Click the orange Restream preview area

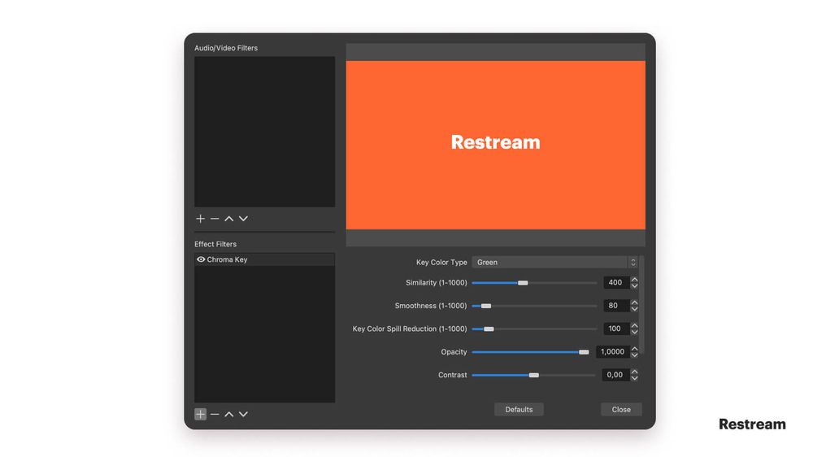coord(495,145)
